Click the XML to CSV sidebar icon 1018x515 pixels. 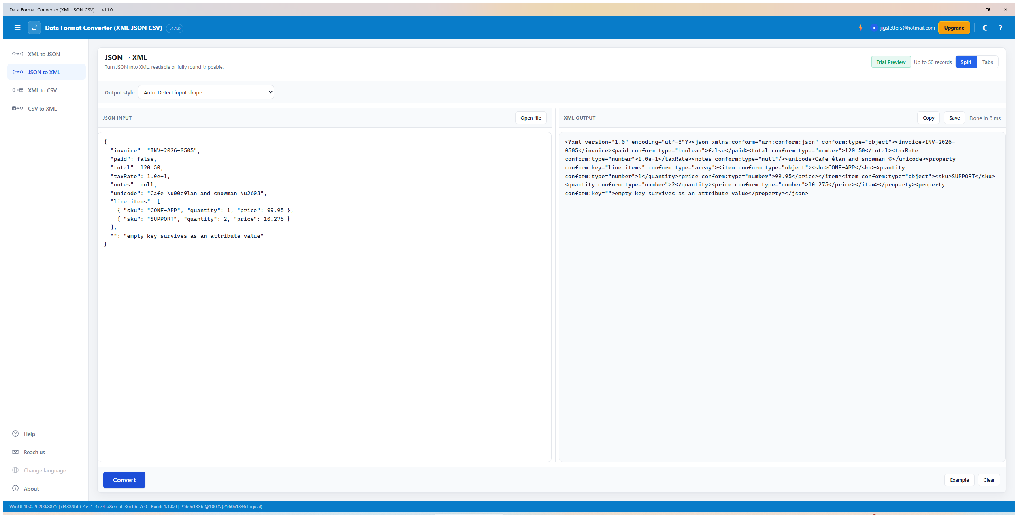click(18, 90)
